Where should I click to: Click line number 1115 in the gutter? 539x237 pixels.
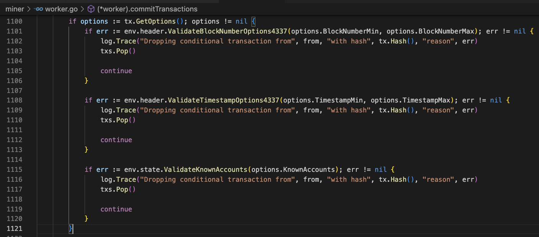[x=15, y=170]
